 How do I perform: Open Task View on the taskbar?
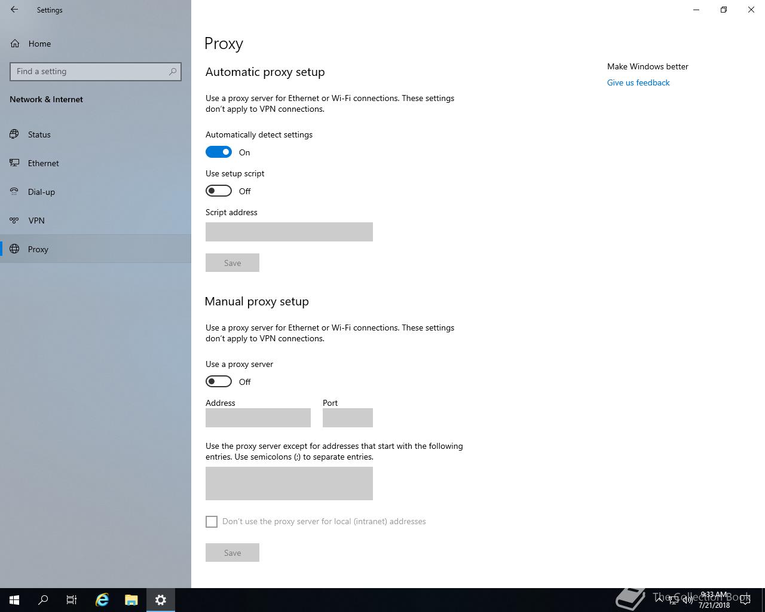72,600
